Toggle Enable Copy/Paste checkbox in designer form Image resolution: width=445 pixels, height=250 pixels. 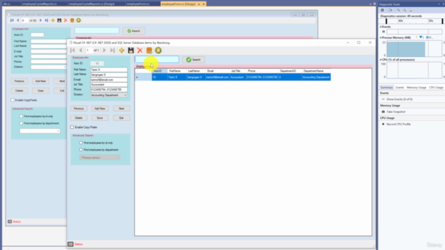(x=13, y=100)
